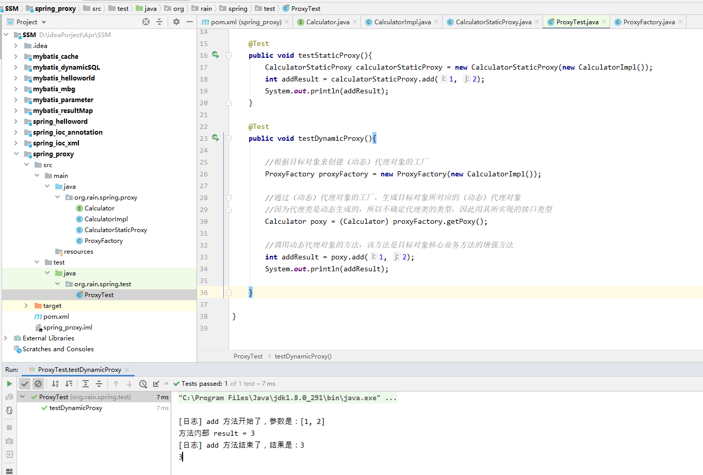Click the import tests results icon
Screen dimensions: 703x475
(156, 384)
